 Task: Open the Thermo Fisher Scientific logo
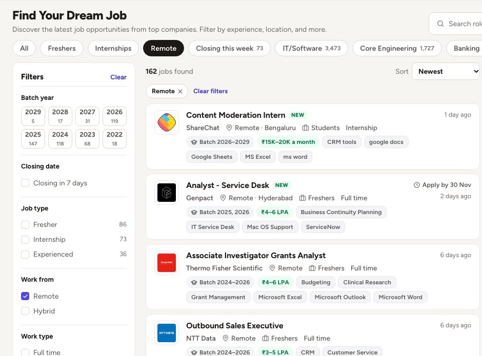click(x=167, y=263)
